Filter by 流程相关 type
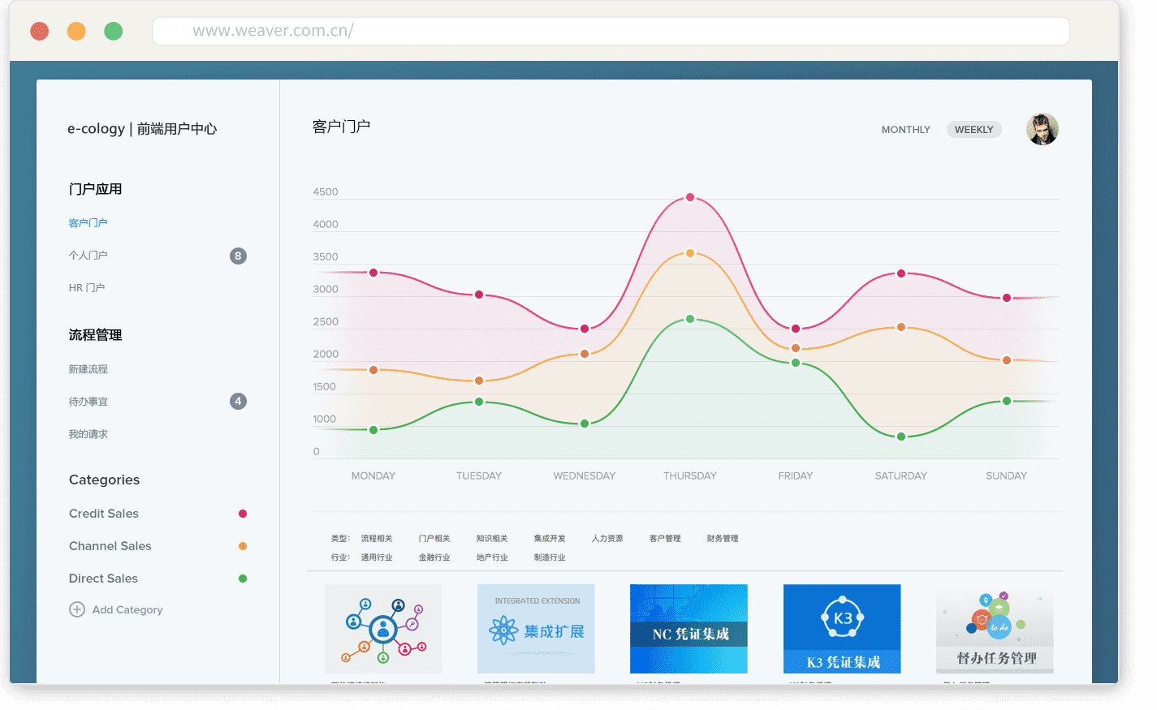This screenshot has height=710, width=1157. pos(377,539)
